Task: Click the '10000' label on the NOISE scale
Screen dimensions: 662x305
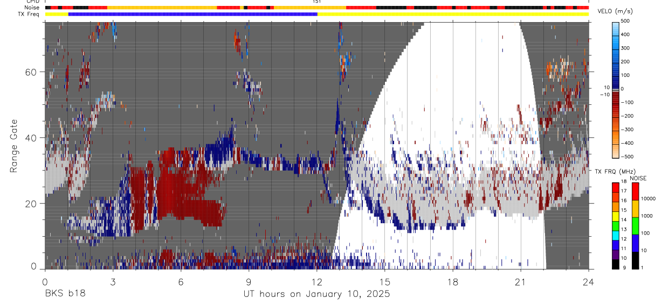Action: (x=648, y=198)
